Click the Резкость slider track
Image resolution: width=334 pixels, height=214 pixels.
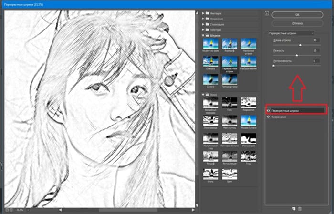point(297,56)
